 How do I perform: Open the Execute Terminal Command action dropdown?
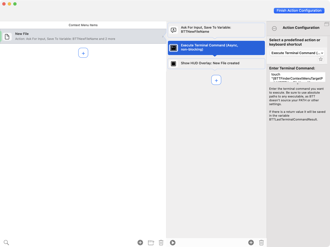click(297, 53)
